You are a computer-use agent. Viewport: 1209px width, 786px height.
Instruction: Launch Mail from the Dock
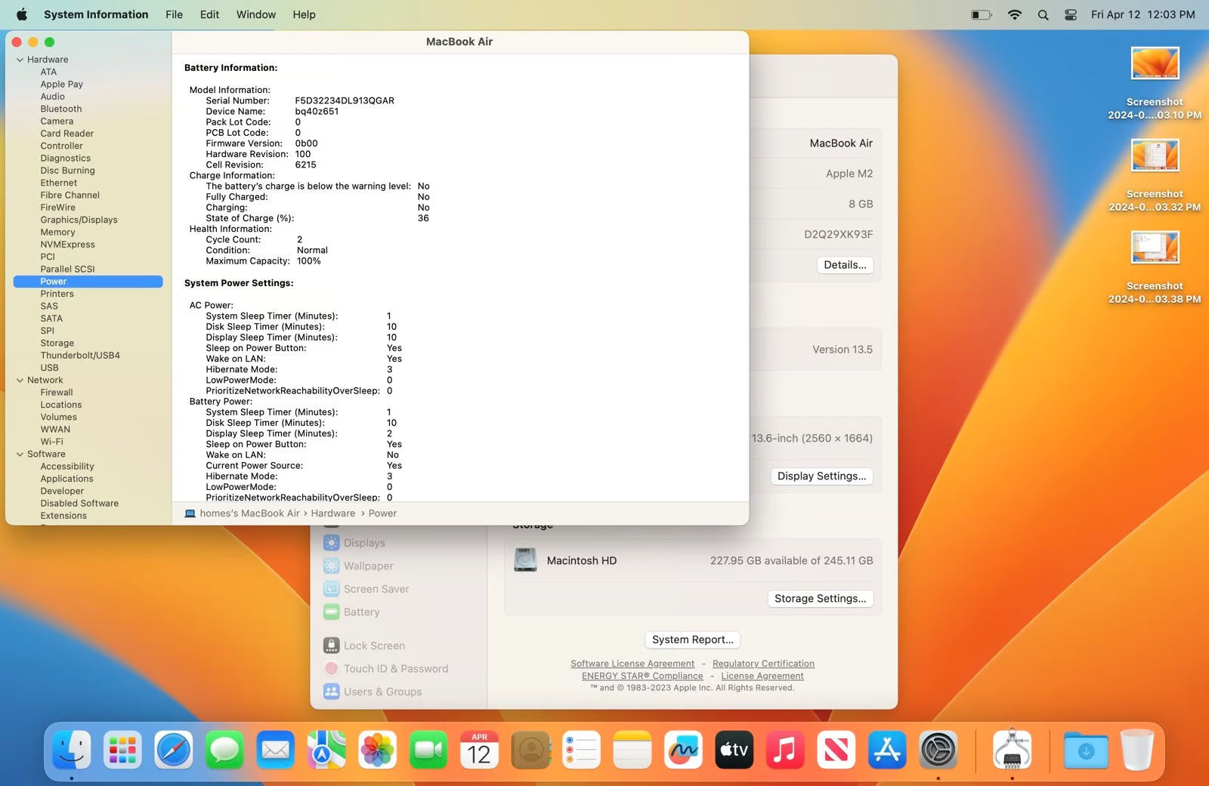pos(275,750)
